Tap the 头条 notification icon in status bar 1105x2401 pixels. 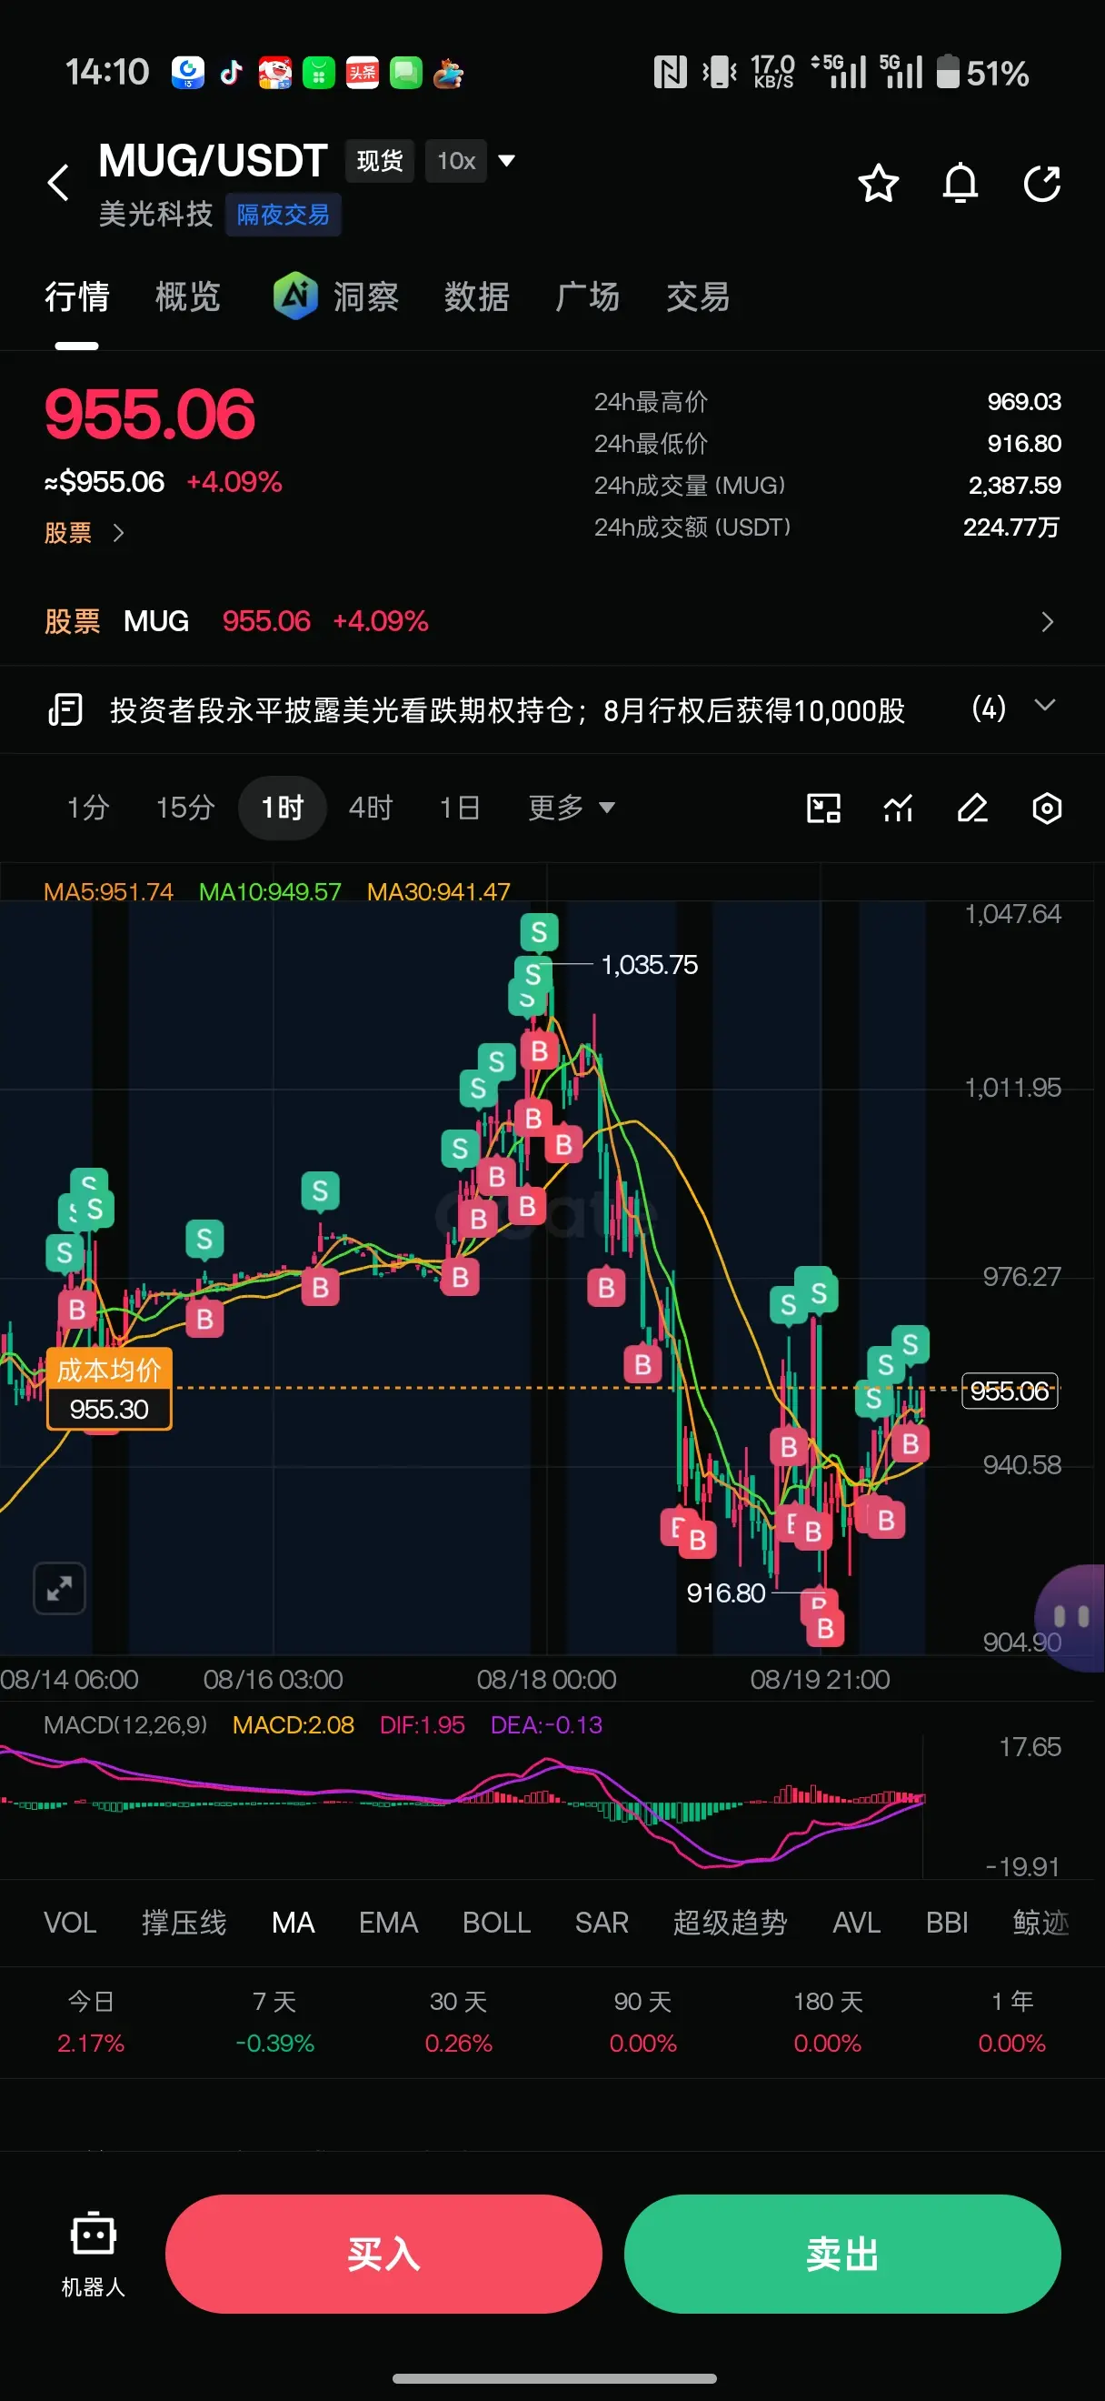click(363, 72)
